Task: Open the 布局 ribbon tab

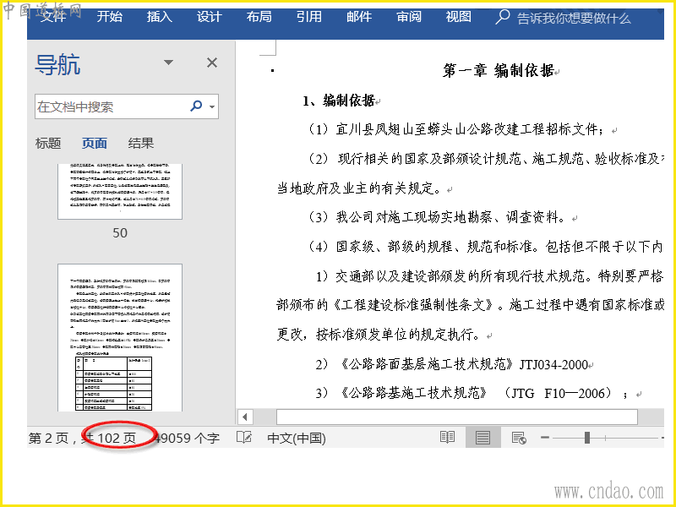Action: click(x=259, y=16)
